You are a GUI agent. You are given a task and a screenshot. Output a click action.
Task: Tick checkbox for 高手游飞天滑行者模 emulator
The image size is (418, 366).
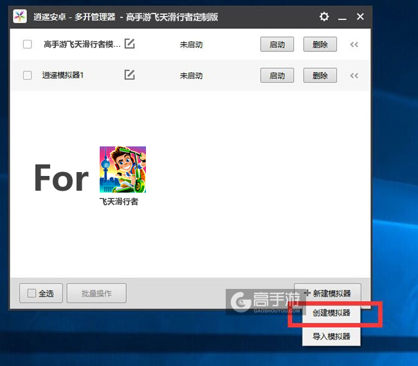pos(28,44)
